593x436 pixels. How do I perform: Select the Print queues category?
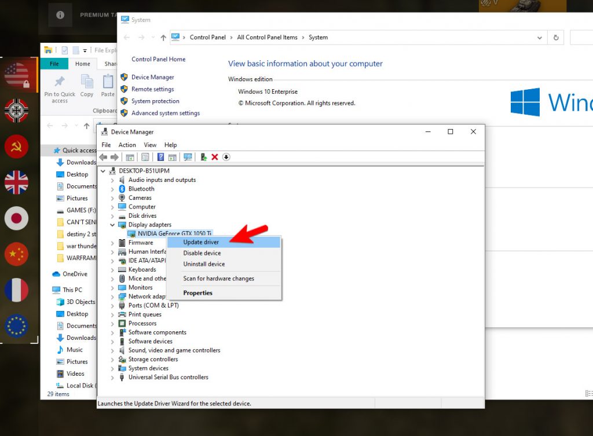145,314
